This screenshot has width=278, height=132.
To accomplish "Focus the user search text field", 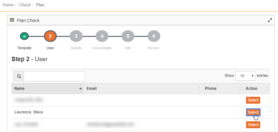I will pyautogui.click(x=54, y=76).
